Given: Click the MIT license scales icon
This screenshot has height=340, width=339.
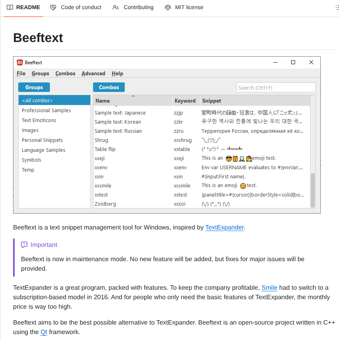Looking at the screenshot, I should [x=168, y=7].
